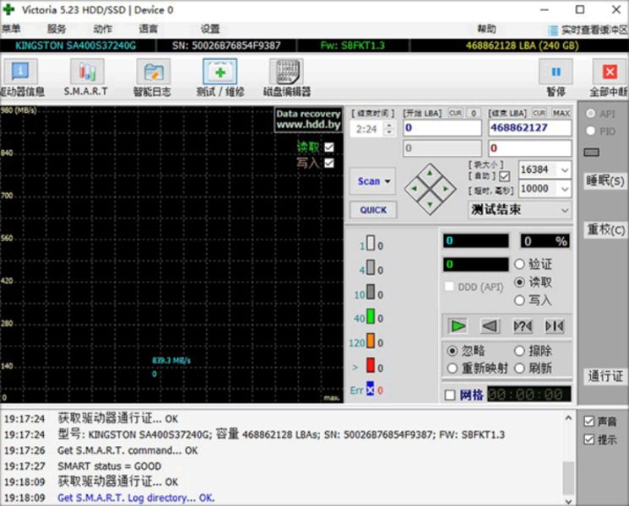Click the MAX button for End LBA
The height and width of the screenshot is (506, 629).
pyautogui.click(x=561, y=113)
